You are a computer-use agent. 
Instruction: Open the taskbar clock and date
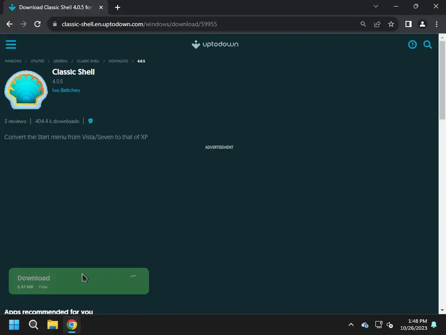(x=414, y=325)
